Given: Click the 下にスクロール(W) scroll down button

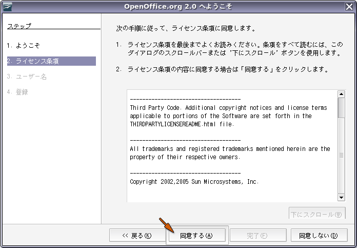Looking at the screenshot, I should (x=317, y=213).
